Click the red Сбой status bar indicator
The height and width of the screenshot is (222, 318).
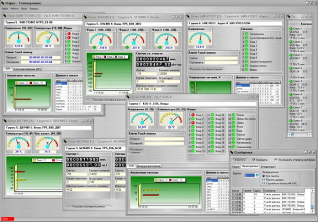(x=7, y=219)
